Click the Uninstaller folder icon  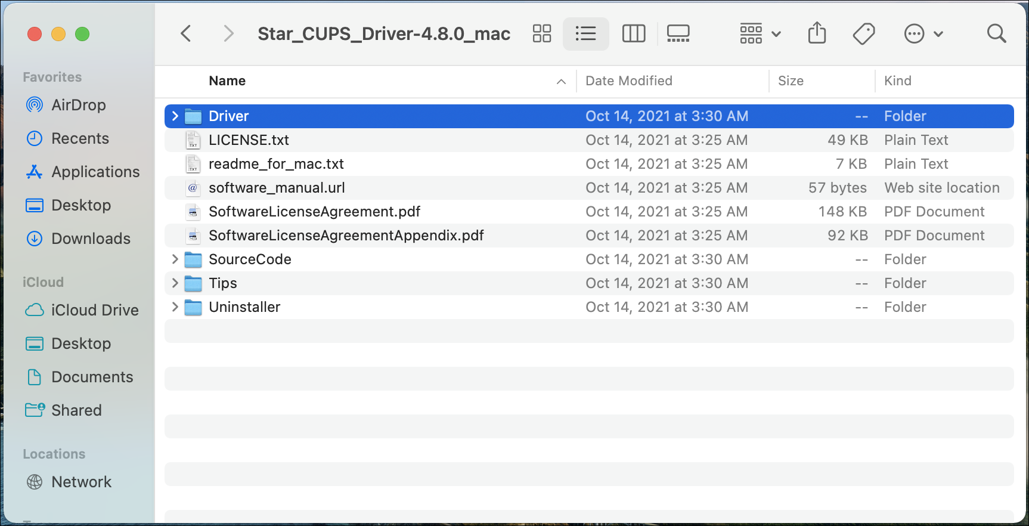[x=193, y=307]
